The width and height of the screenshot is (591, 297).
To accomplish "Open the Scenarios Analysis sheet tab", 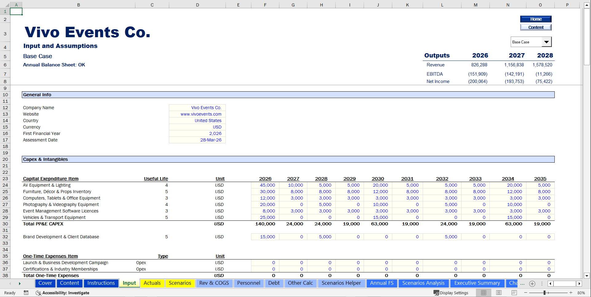I will [x=423, y=283].
